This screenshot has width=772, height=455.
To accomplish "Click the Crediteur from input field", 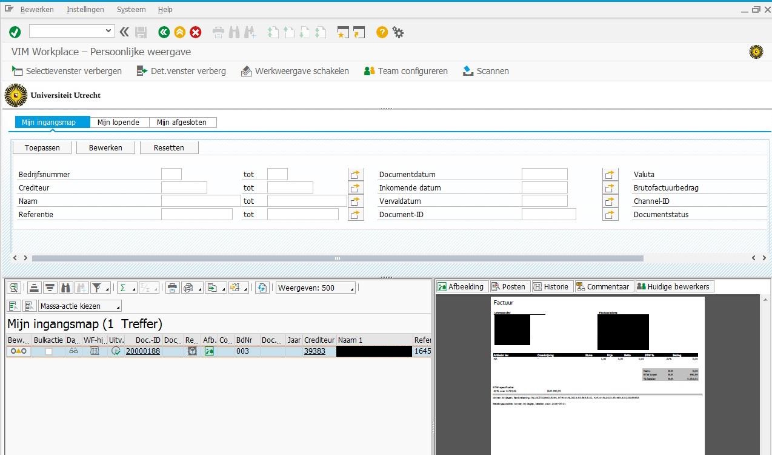I will [x=184, y=187].
